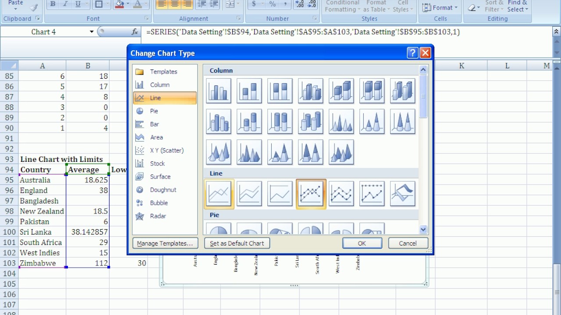
Task: Choose the 3-D Column chart thumbnail
Action: coord(403,91)
